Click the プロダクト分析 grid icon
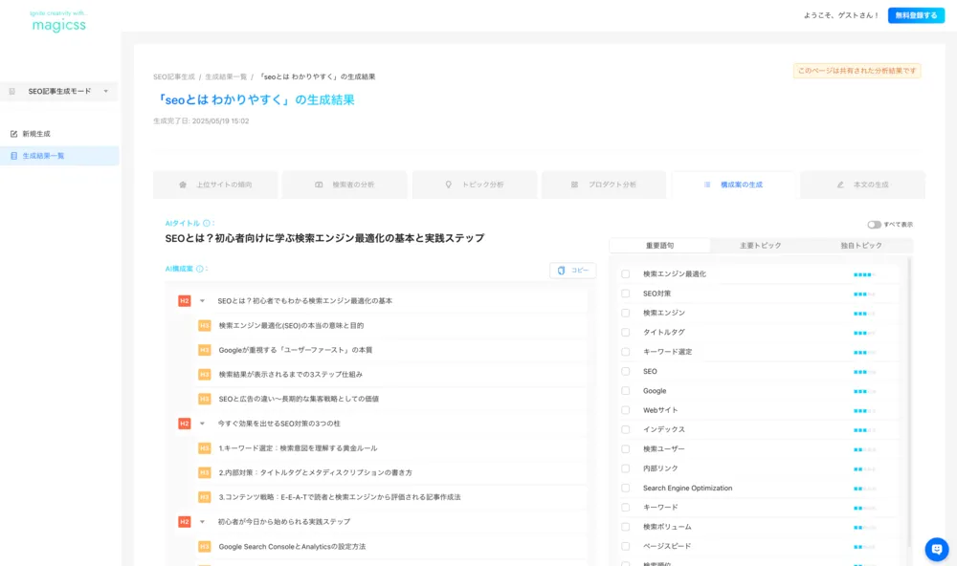Screen dimensions: 957x566 pyautogui.click(x=574, y=185)
